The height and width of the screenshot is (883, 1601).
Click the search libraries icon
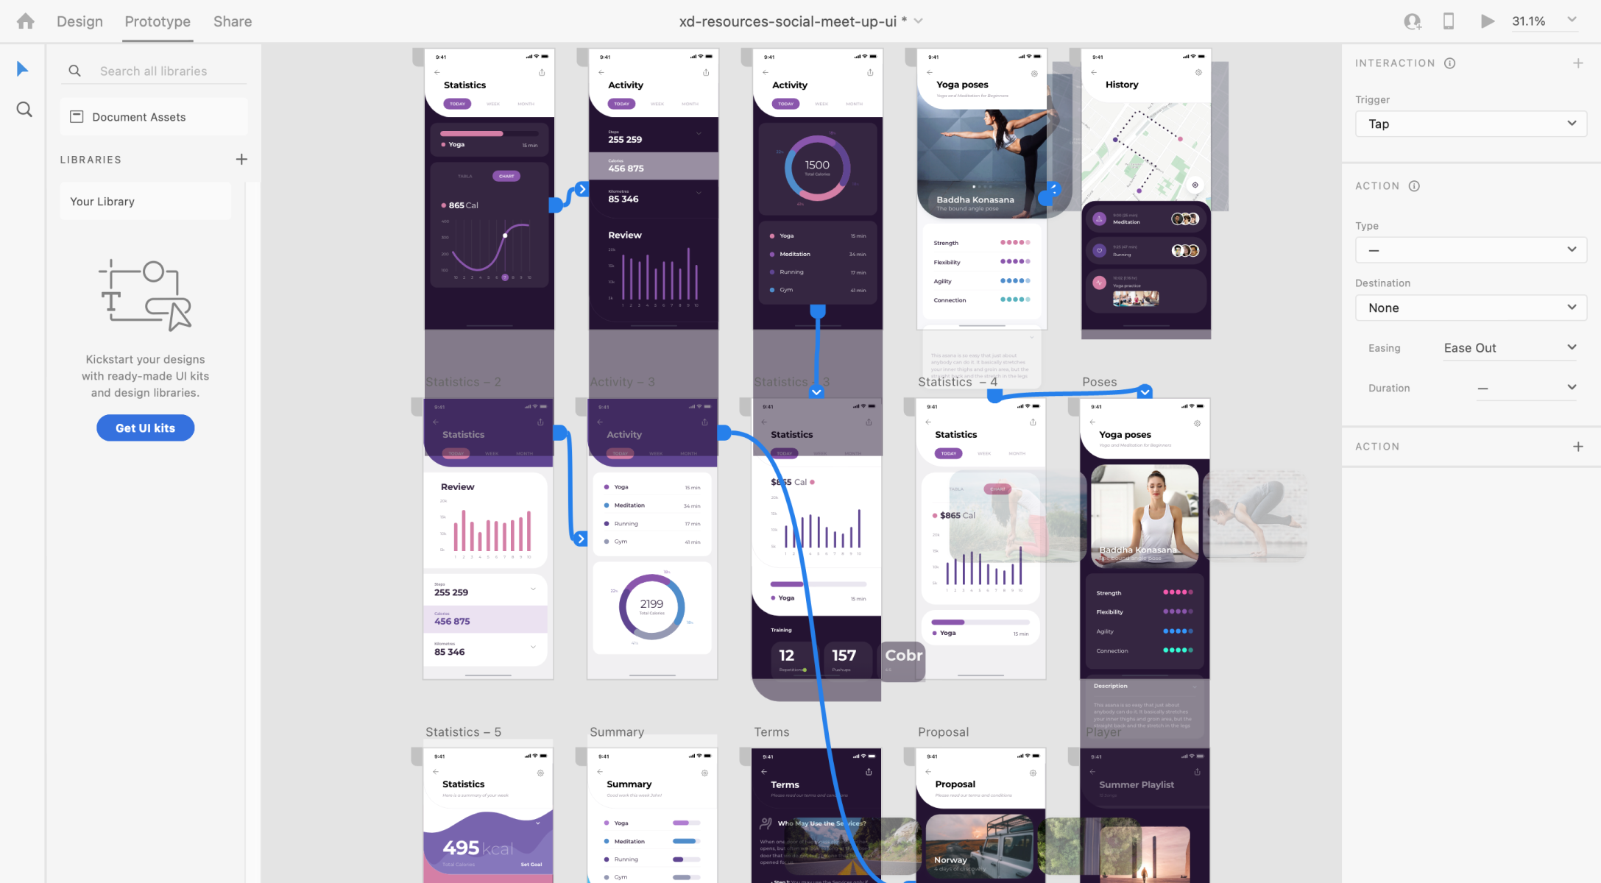click(73, 71)
